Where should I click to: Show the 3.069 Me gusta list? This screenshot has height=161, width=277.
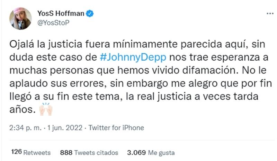click(x=150, y=152)
